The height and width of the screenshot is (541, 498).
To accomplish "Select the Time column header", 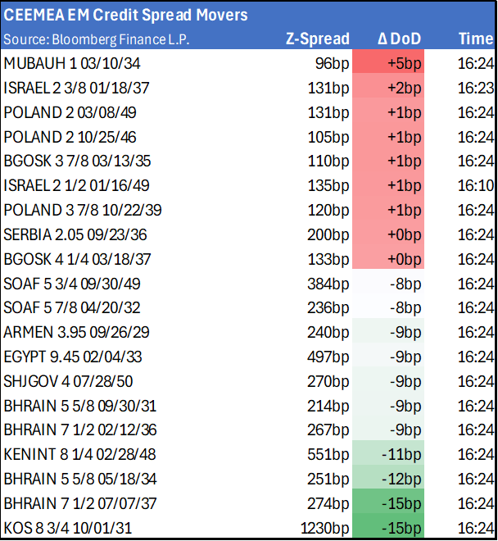I will point(475,39).
